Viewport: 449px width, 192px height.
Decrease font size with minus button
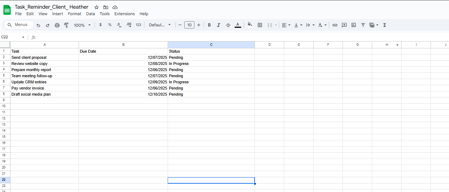(180, 25)
